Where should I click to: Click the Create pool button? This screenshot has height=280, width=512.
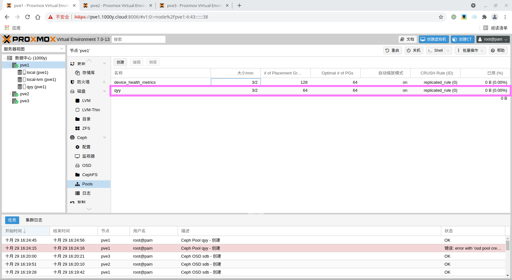point(120,62)
